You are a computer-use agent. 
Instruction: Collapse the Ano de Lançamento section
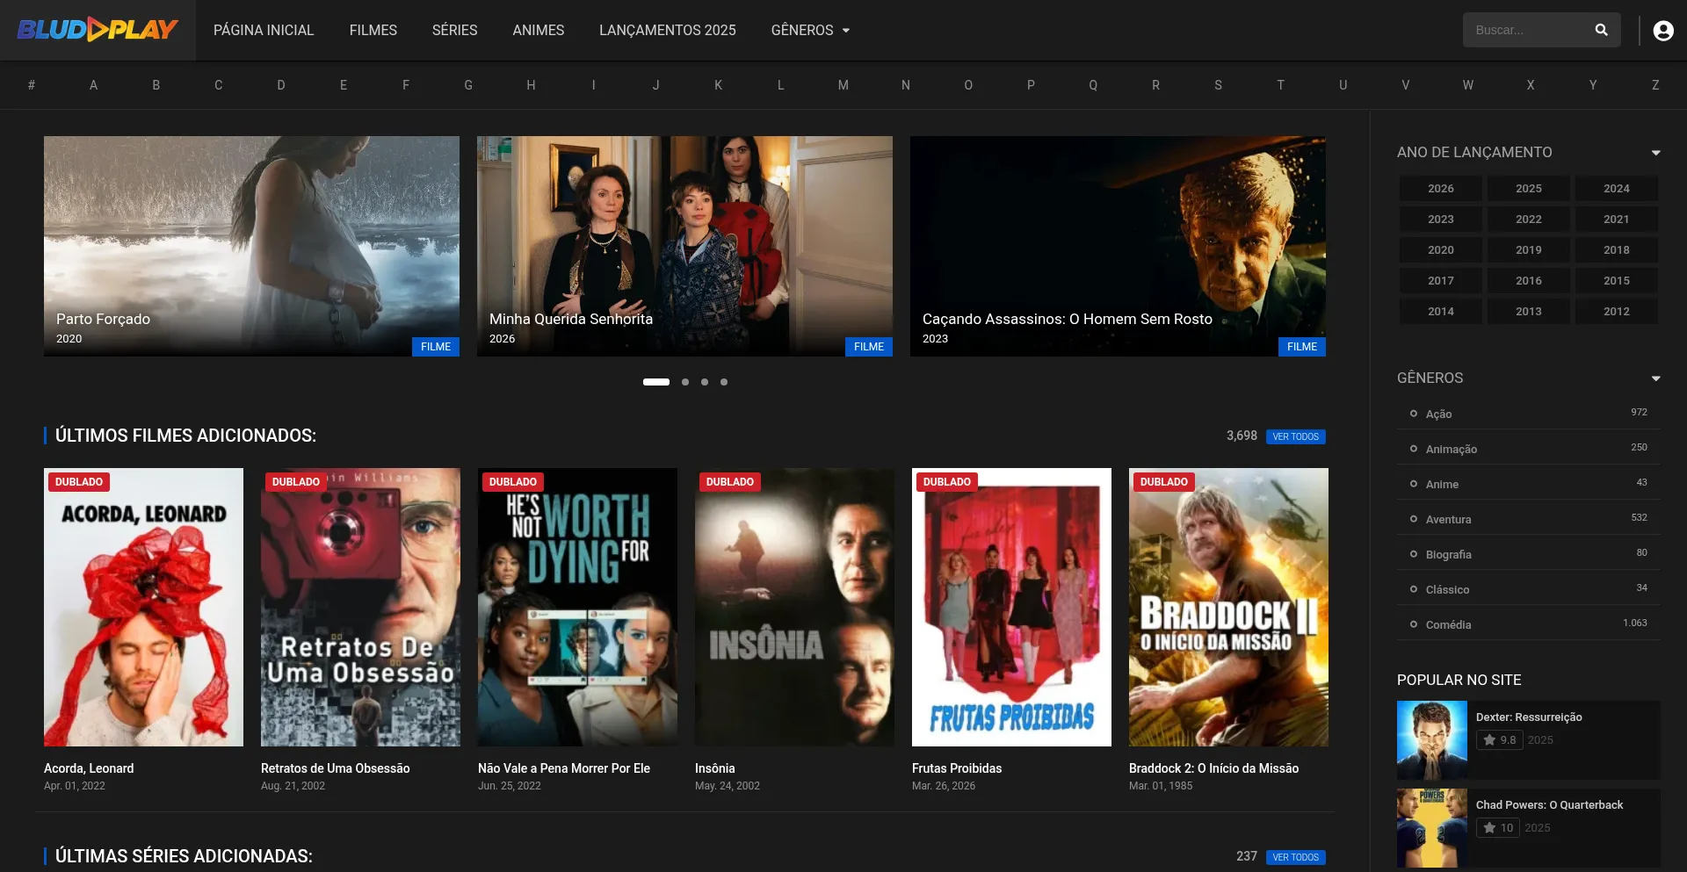[x=1655, y=153]
